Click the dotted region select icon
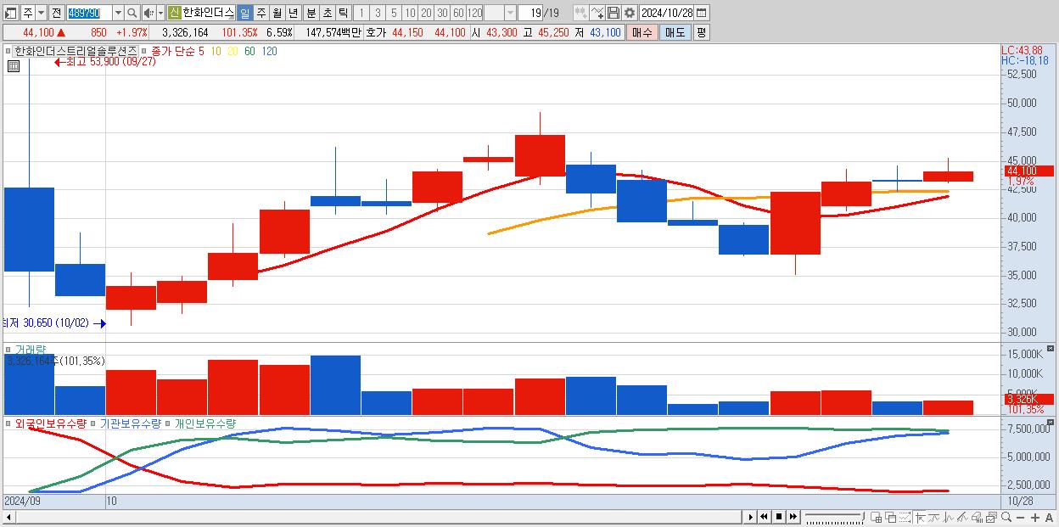 coord(905,517)
